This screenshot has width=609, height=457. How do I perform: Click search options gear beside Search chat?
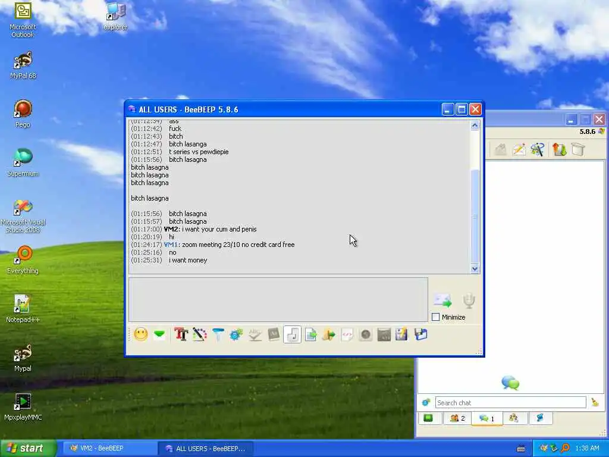click(x=426, y=403)
